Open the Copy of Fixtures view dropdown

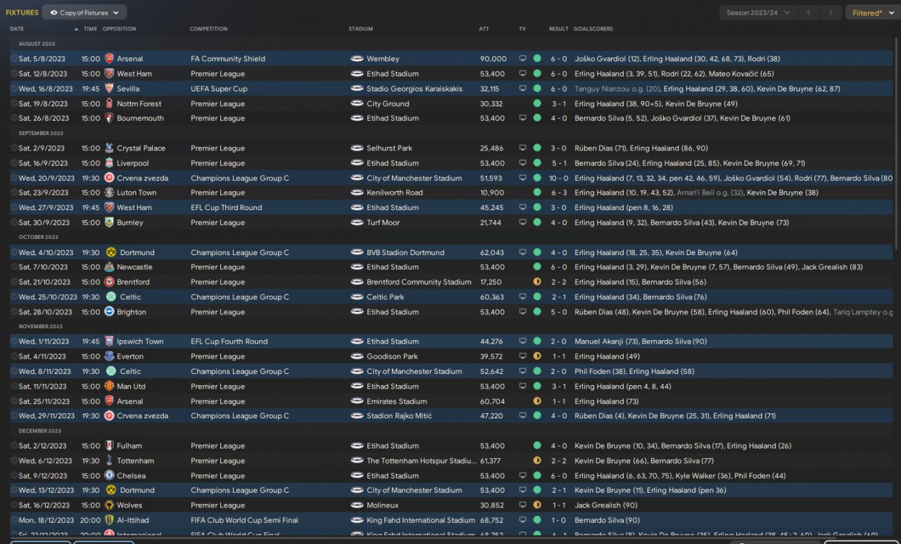tap(84, 13)
